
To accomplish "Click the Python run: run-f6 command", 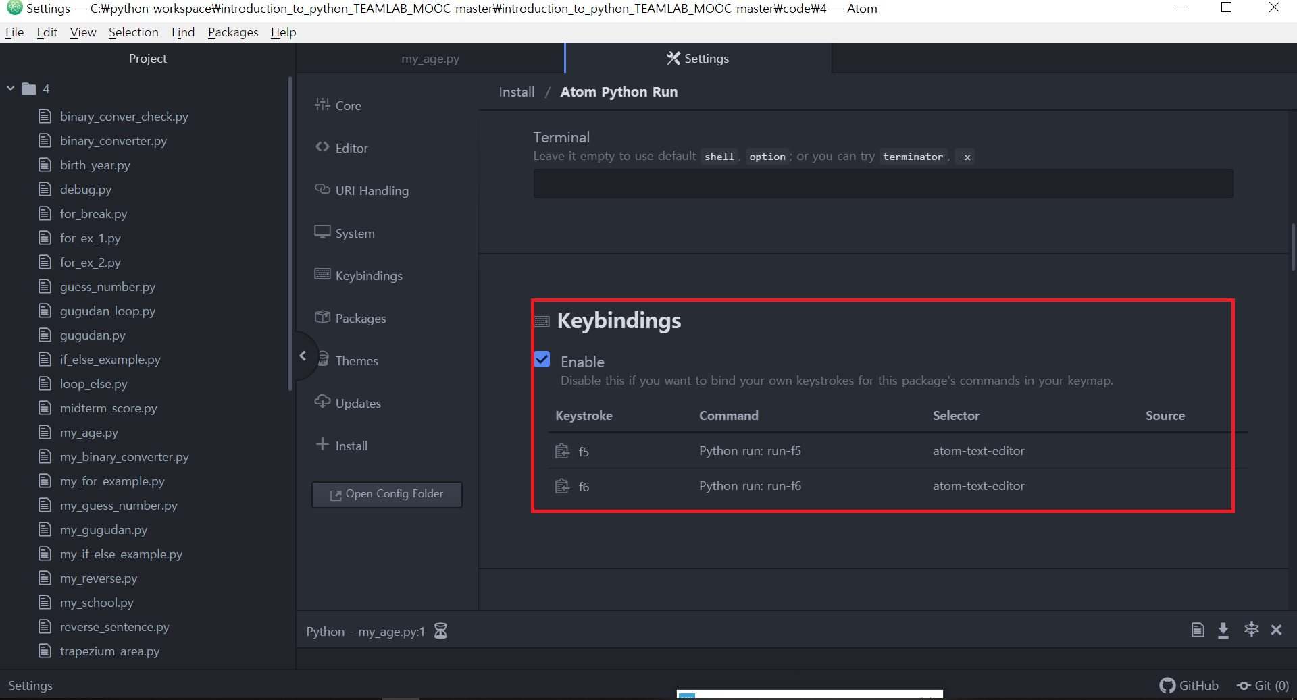I will (x=750, y=486).
